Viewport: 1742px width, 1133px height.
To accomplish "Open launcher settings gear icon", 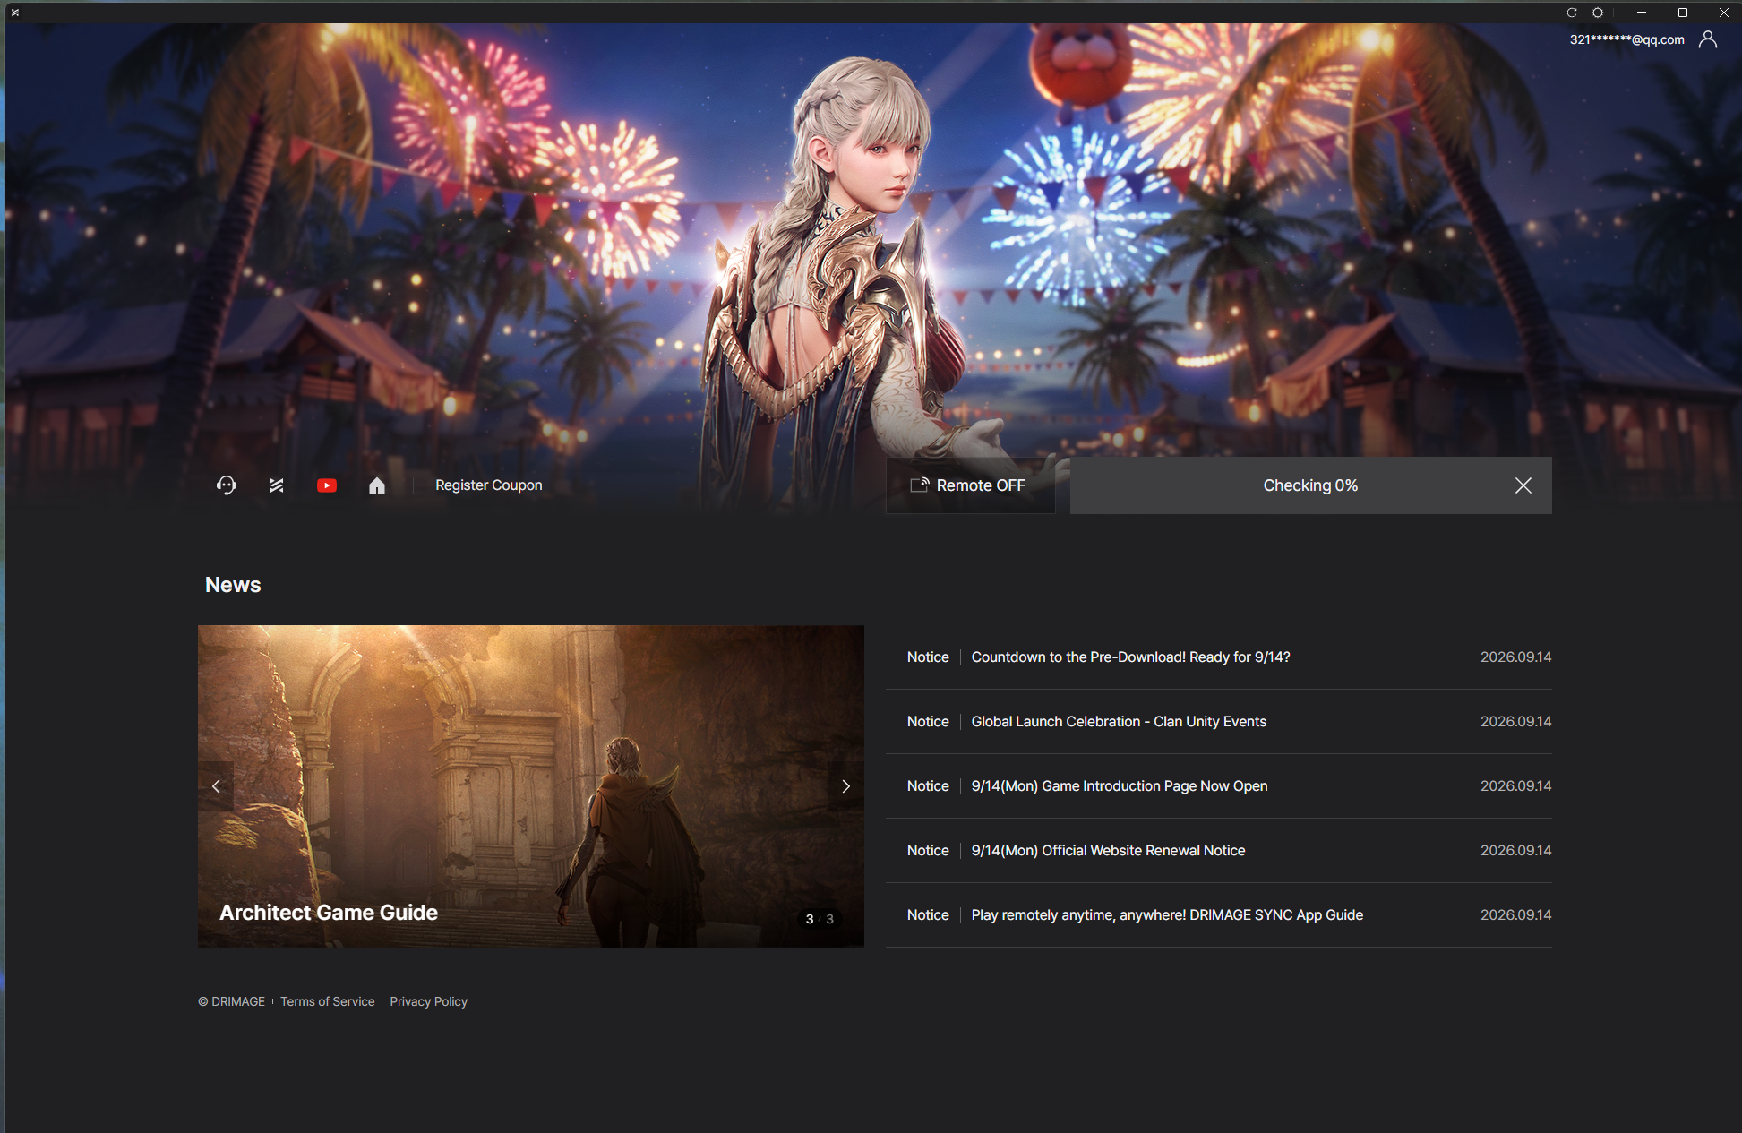I will tap(1598, 13).
